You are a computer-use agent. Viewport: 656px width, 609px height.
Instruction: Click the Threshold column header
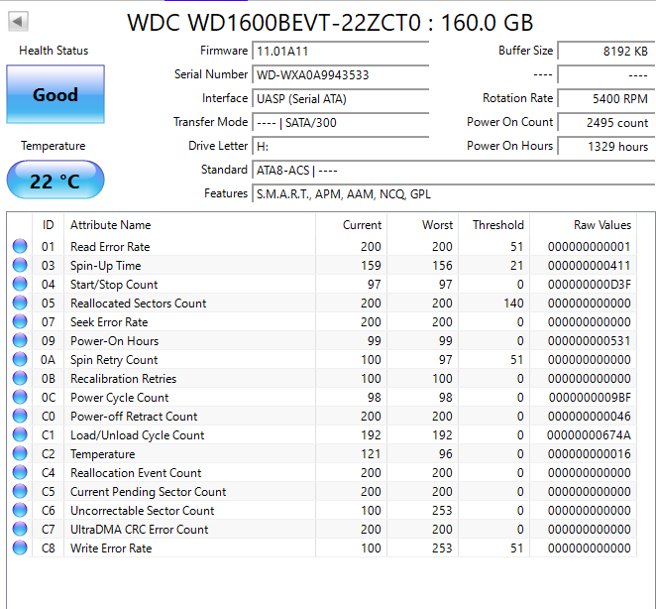pyautogui.click(x=494, y=225)
